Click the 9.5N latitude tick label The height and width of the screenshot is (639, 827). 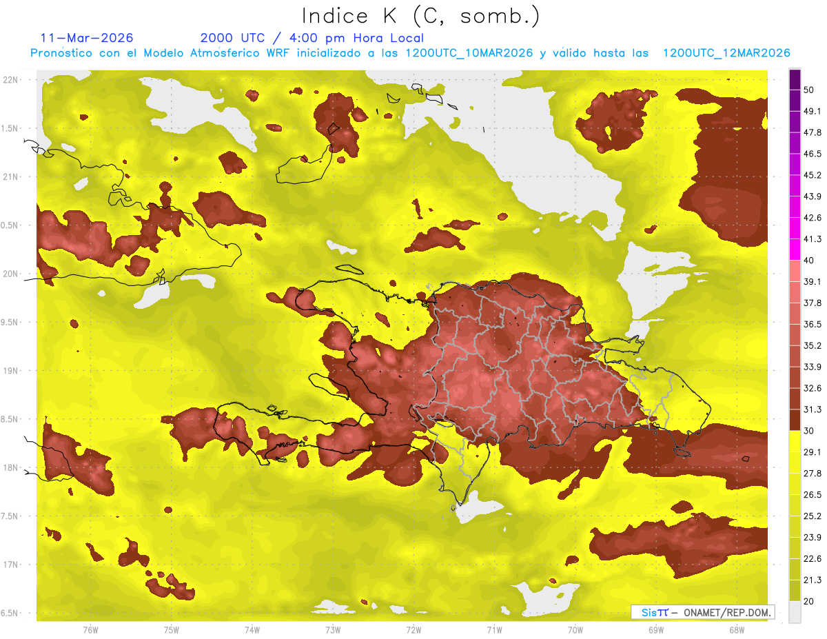click(9, 322)
